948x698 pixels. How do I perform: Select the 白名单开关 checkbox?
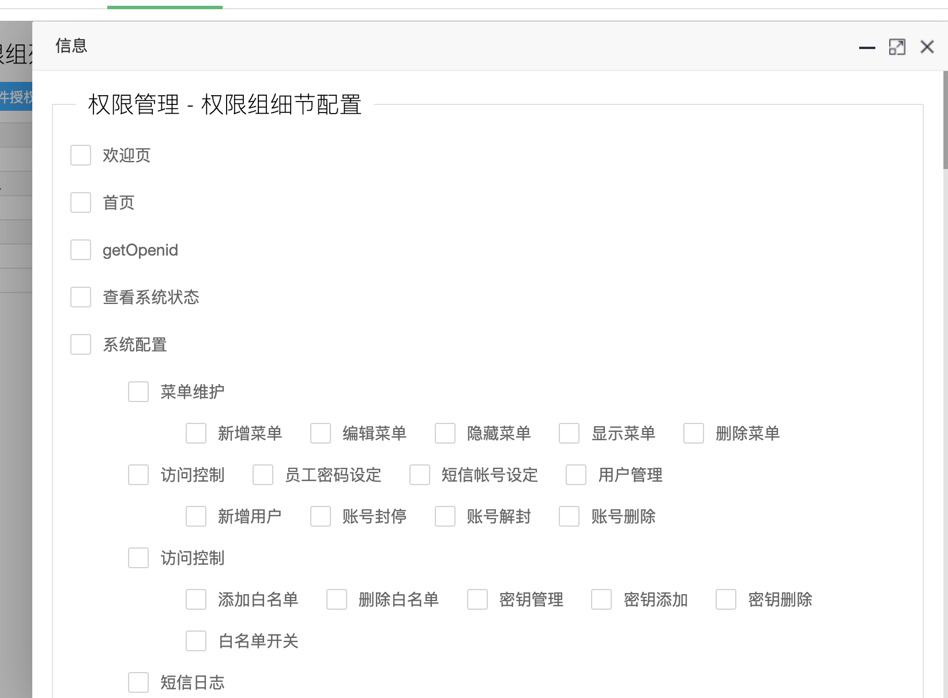[196, 641]
